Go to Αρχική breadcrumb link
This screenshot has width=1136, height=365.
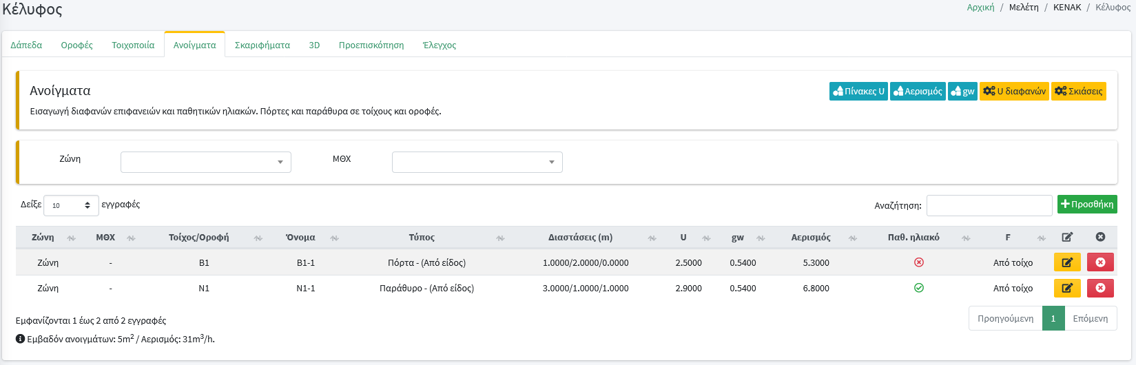point(980,8)
